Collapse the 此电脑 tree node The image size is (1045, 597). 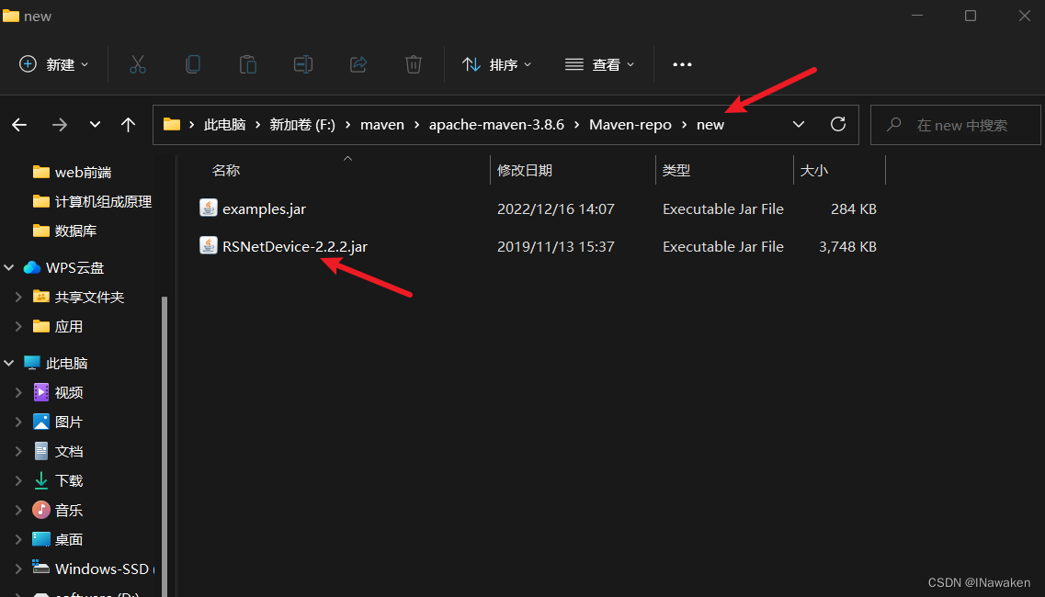[x=9, y=363]
